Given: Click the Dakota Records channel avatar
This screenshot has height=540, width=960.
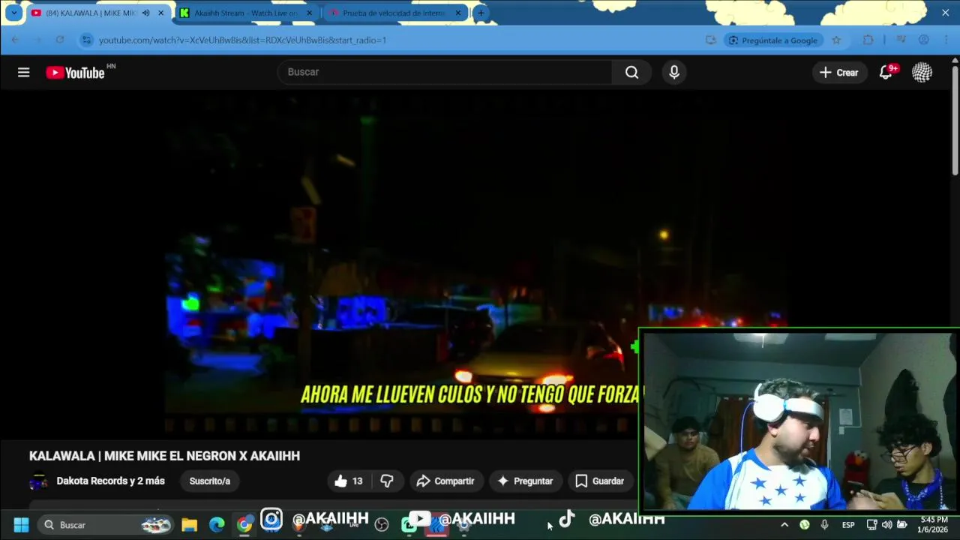Looking at the screenshot, I should (x=38, y=481).
